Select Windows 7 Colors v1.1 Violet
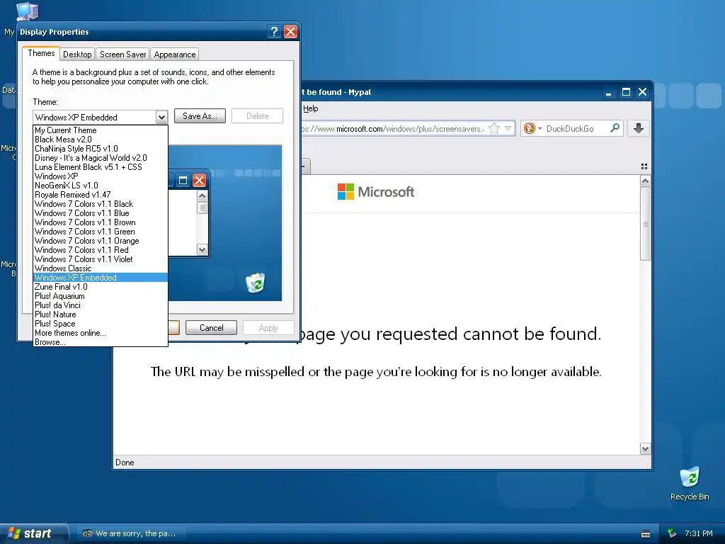Viewport: 725px width, 544px height. tap(101, 259)
